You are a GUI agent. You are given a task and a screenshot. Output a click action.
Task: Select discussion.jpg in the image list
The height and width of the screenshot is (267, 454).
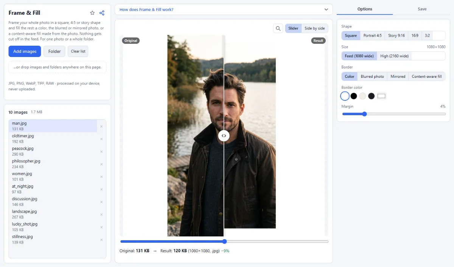(53, 202)
